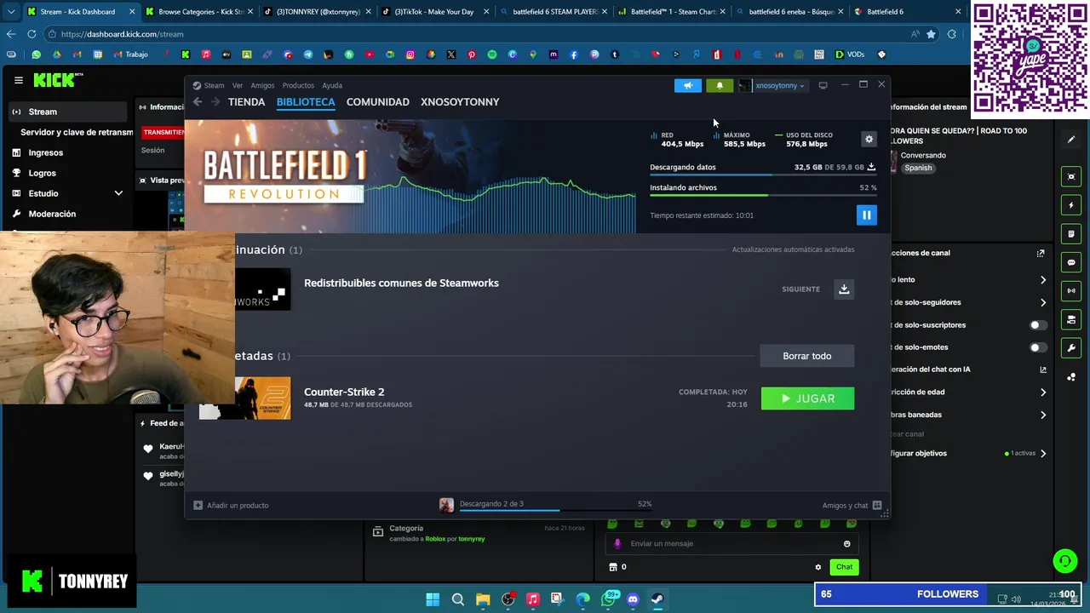Open Ver menu in Steam
1090x613 pixels.
238,85
